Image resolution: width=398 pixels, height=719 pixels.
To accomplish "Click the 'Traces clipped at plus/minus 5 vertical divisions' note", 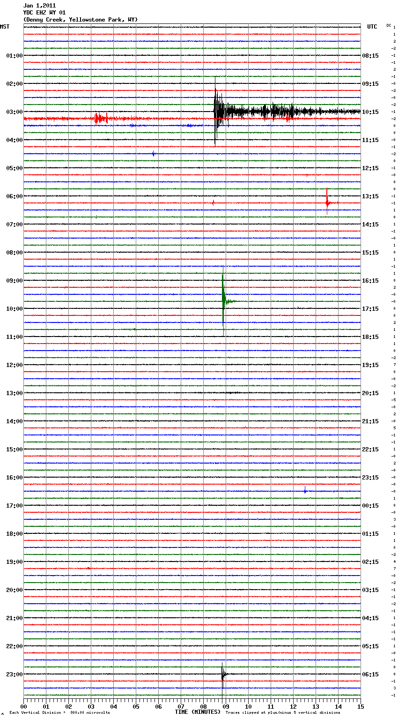I will point(283,713).
